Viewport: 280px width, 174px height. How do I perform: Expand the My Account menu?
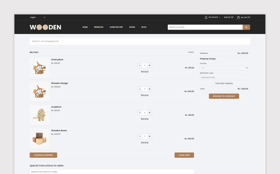coord(214,17)
